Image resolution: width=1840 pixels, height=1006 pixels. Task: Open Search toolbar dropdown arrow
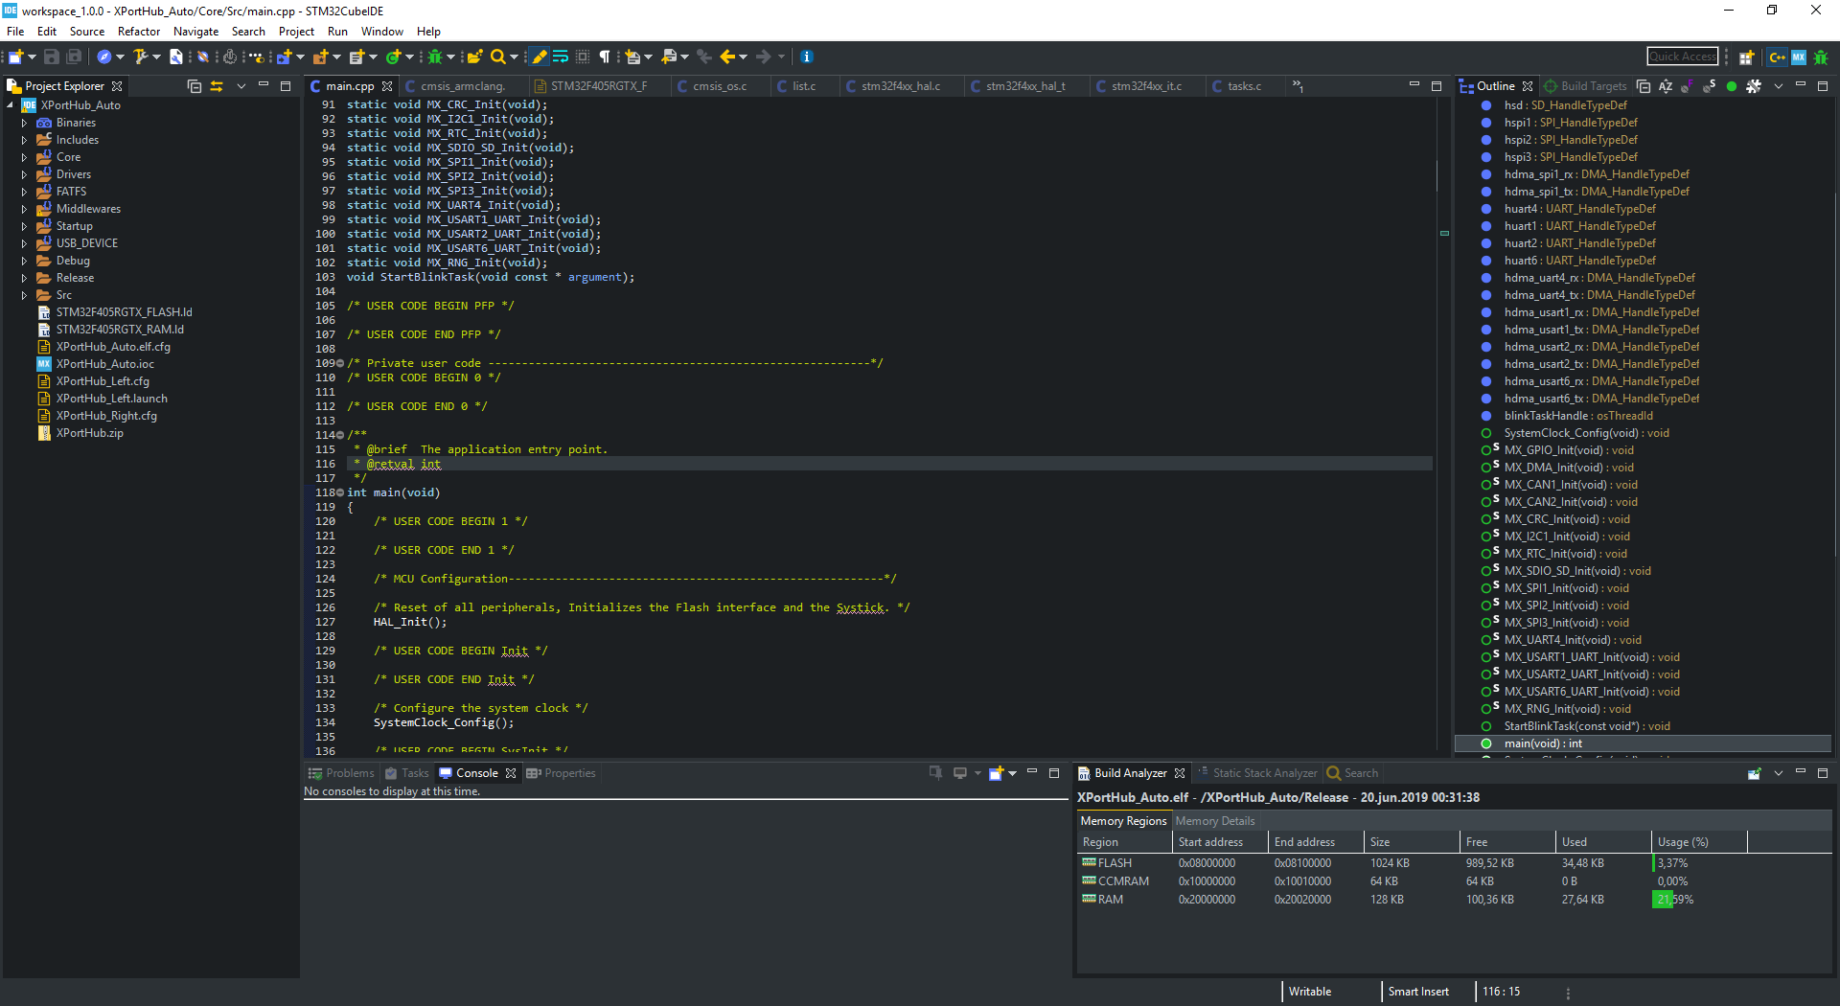514,57
